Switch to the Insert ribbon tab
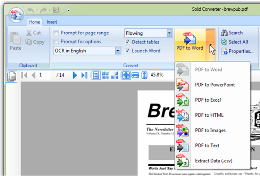 [x=52, y=22]
